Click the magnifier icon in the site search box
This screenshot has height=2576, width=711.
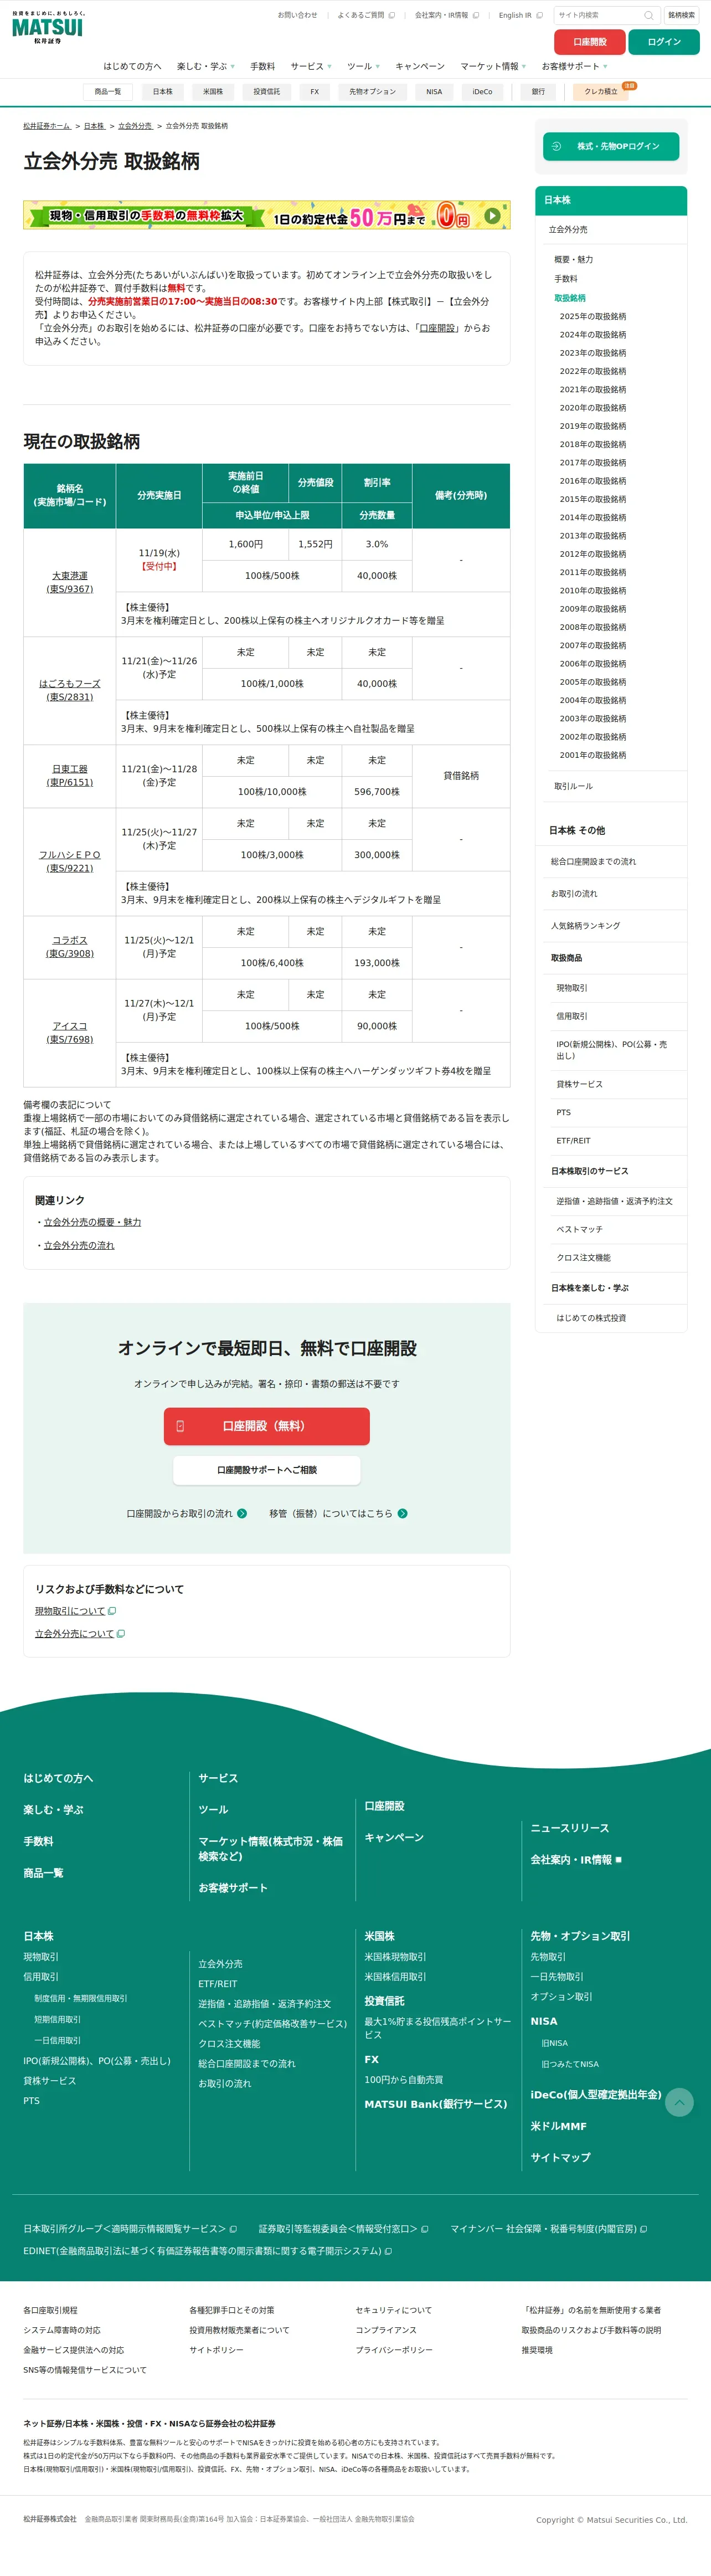pos(648,15)
